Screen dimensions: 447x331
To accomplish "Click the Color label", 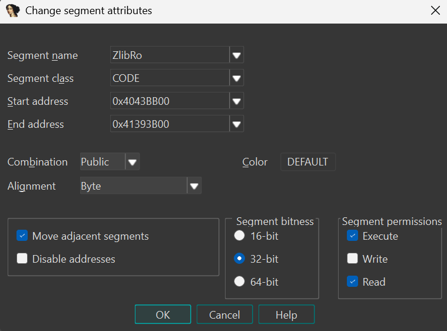I will 255,162.
